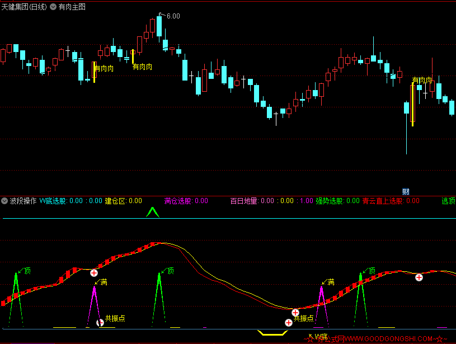Viewport: 456px width, 344px height.
Task: Select the 满仓选股 indicator reading
Action: [x=186, y=201]
